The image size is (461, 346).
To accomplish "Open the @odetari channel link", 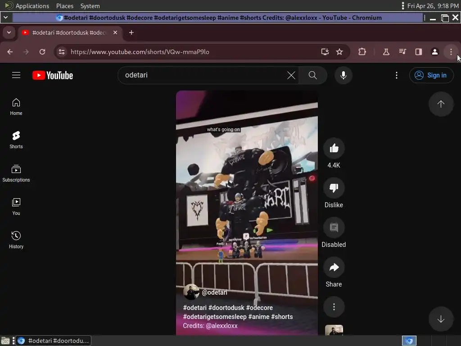I will (215, 292).
